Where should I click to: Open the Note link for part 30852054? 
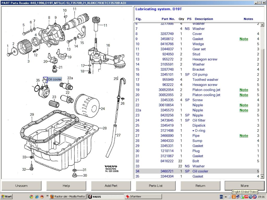click(x=244, y=90)
